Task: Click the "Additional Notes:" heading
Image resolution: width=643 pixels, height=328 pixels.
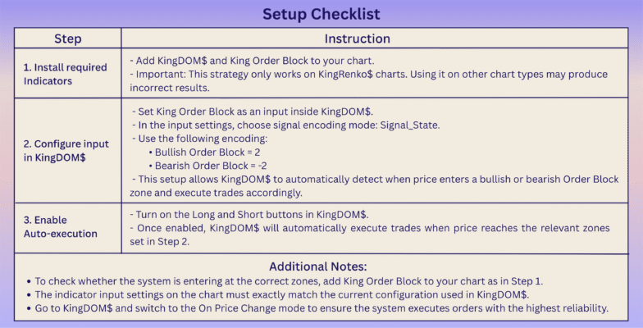Action: click(x=321, y=266)
